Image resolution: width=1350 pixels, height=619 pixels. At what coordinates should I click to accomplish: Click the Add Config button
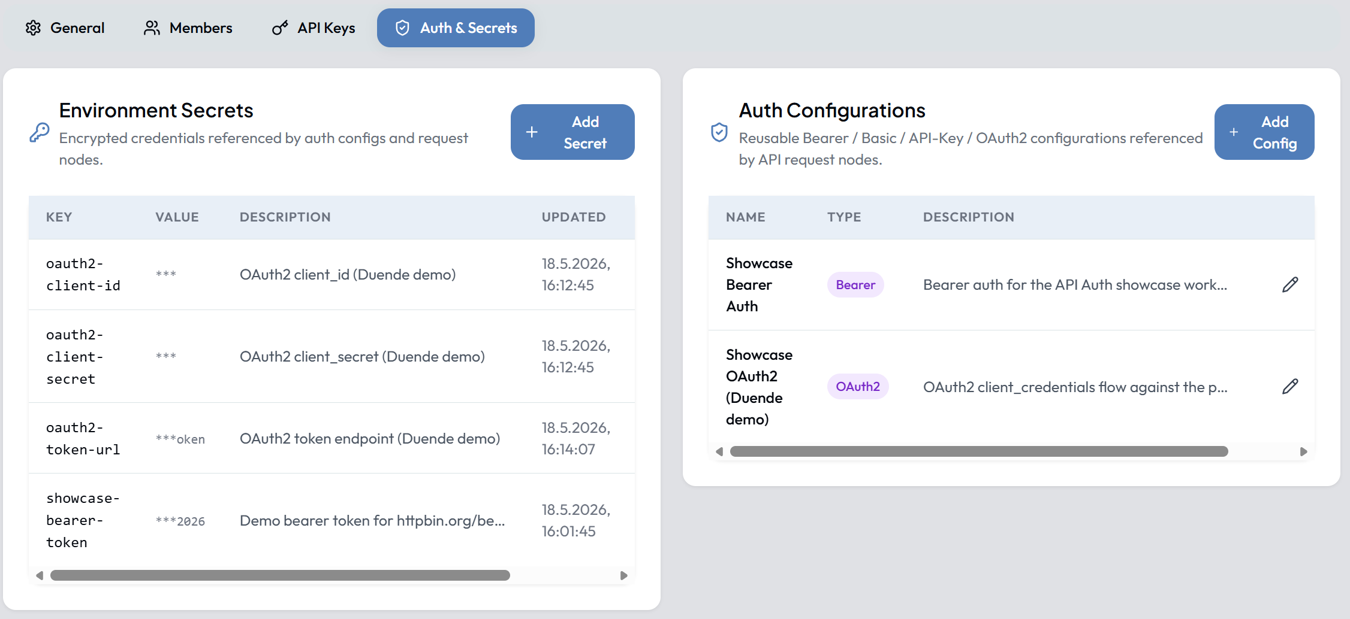click(1264, 132)
